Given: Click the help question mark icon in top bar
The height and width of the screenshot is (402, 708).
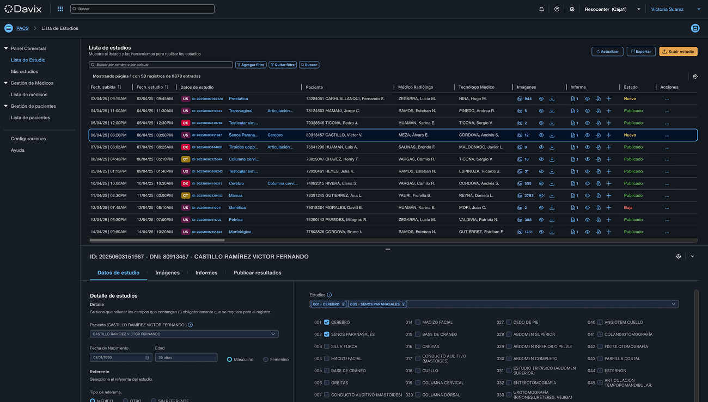Looking at the screenshot, I should pyautogui.click(x=557, y=9).
